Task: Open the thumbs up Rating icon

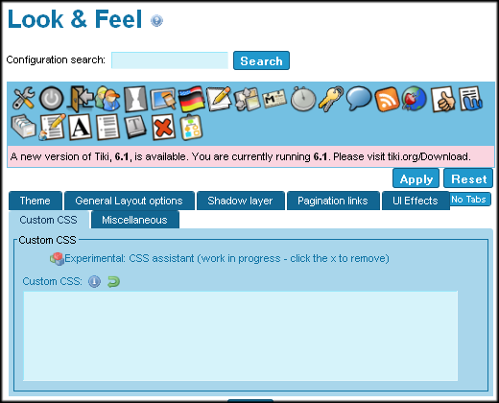Action: click(443, 99)
